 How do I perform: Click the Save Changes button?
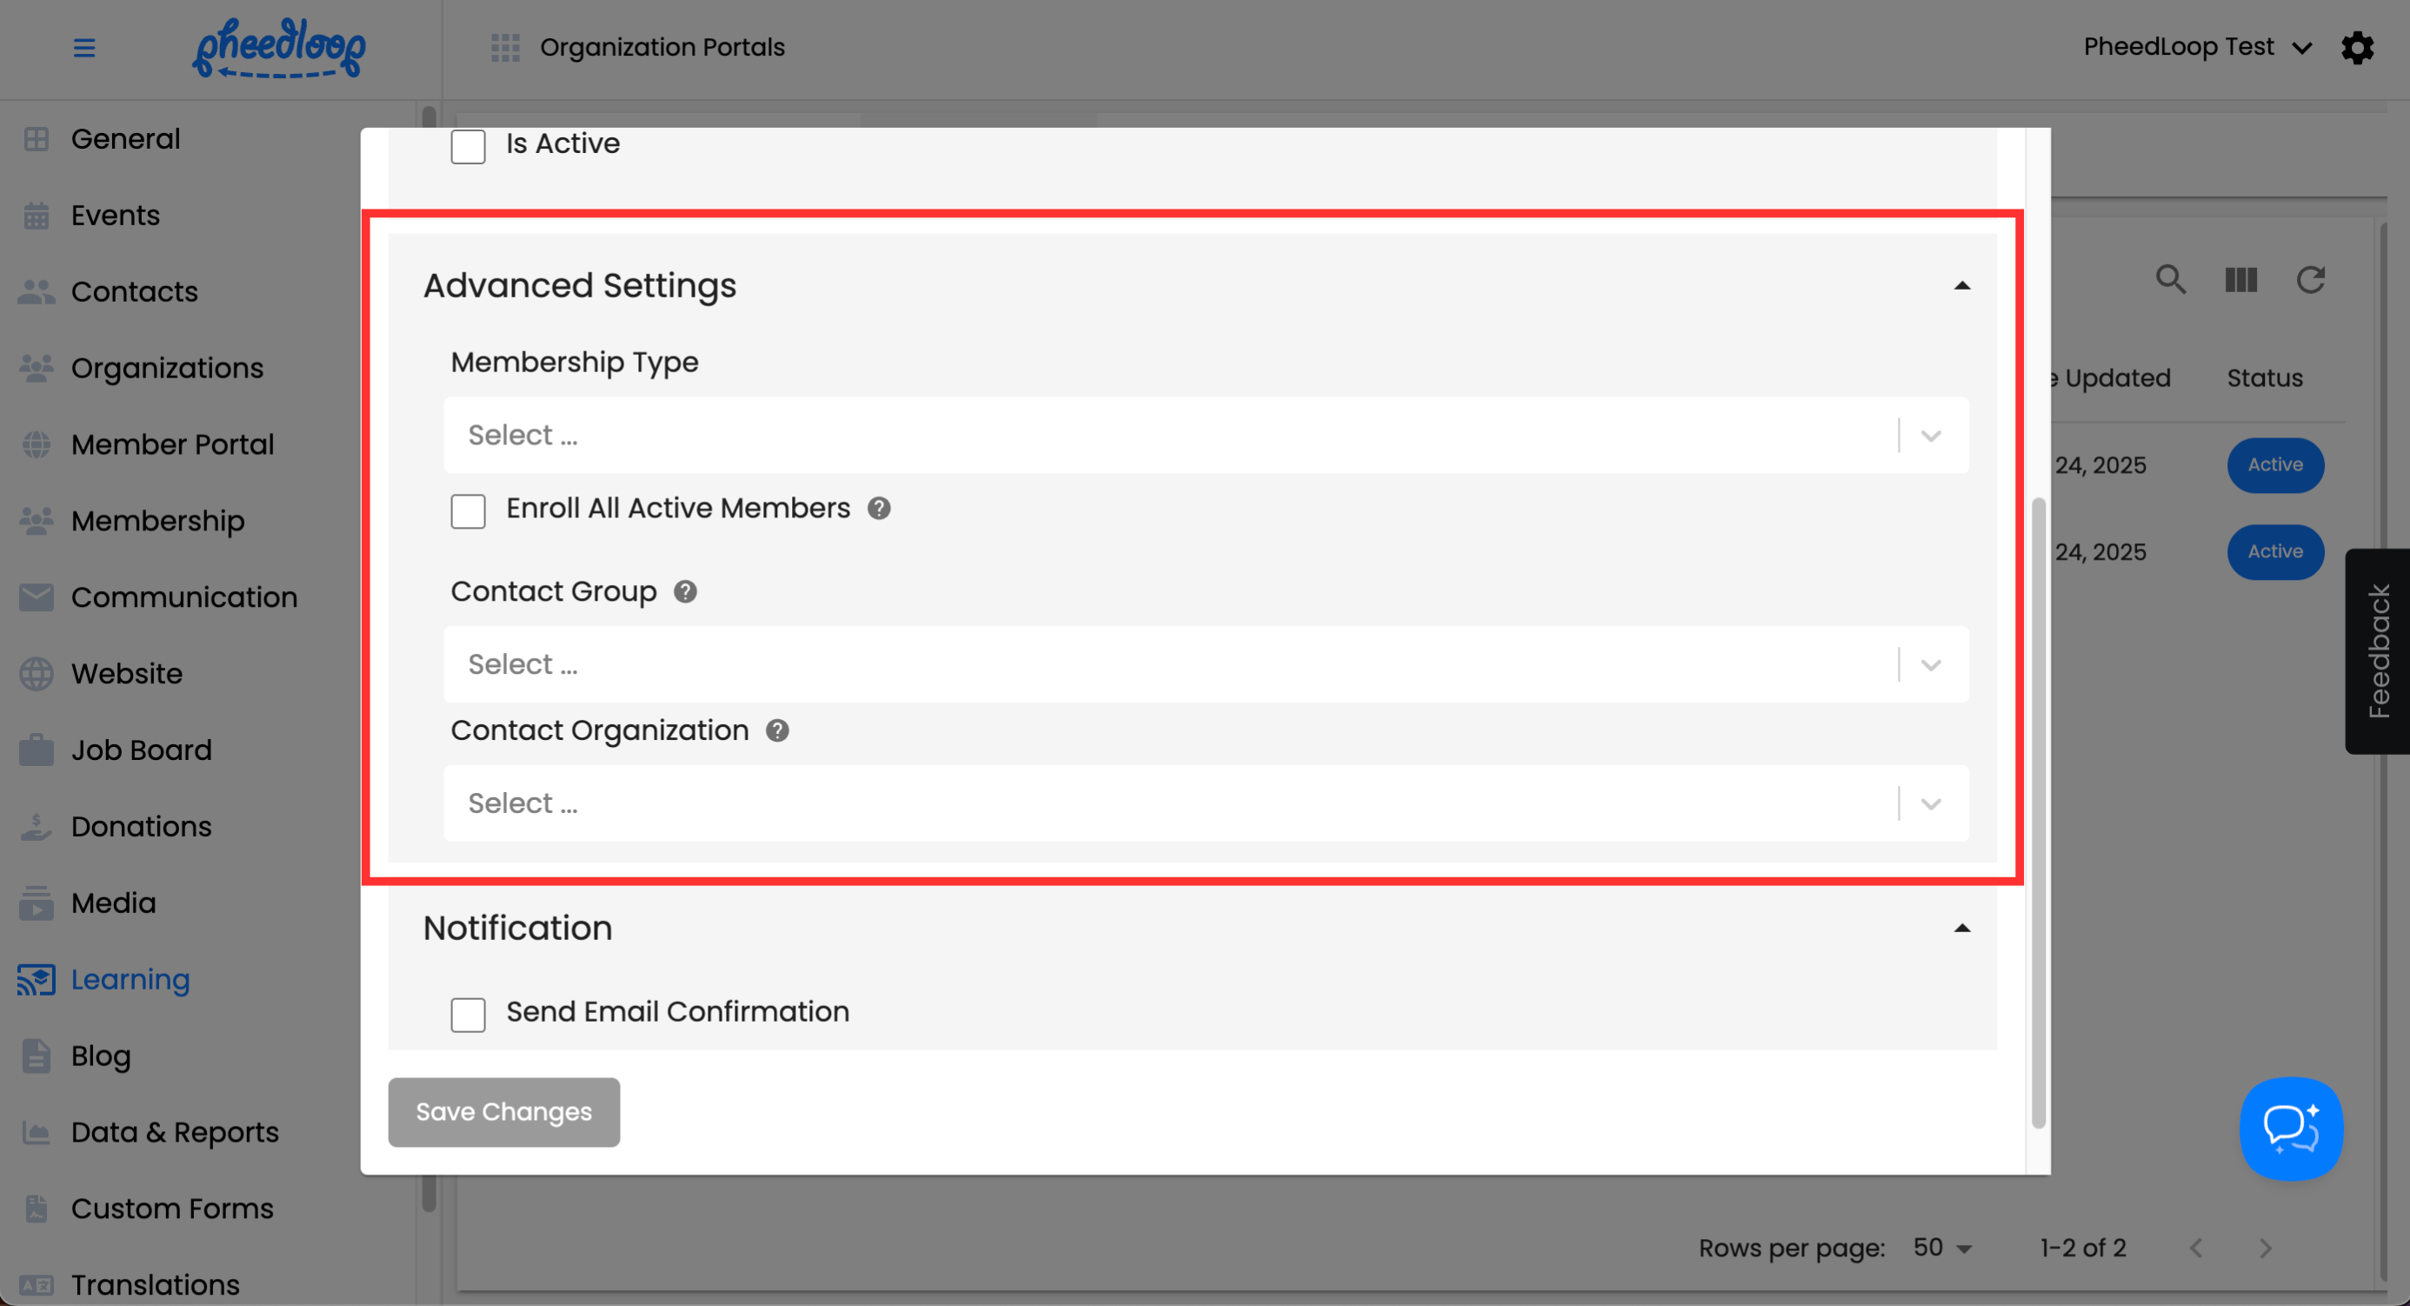[503, 1112]
